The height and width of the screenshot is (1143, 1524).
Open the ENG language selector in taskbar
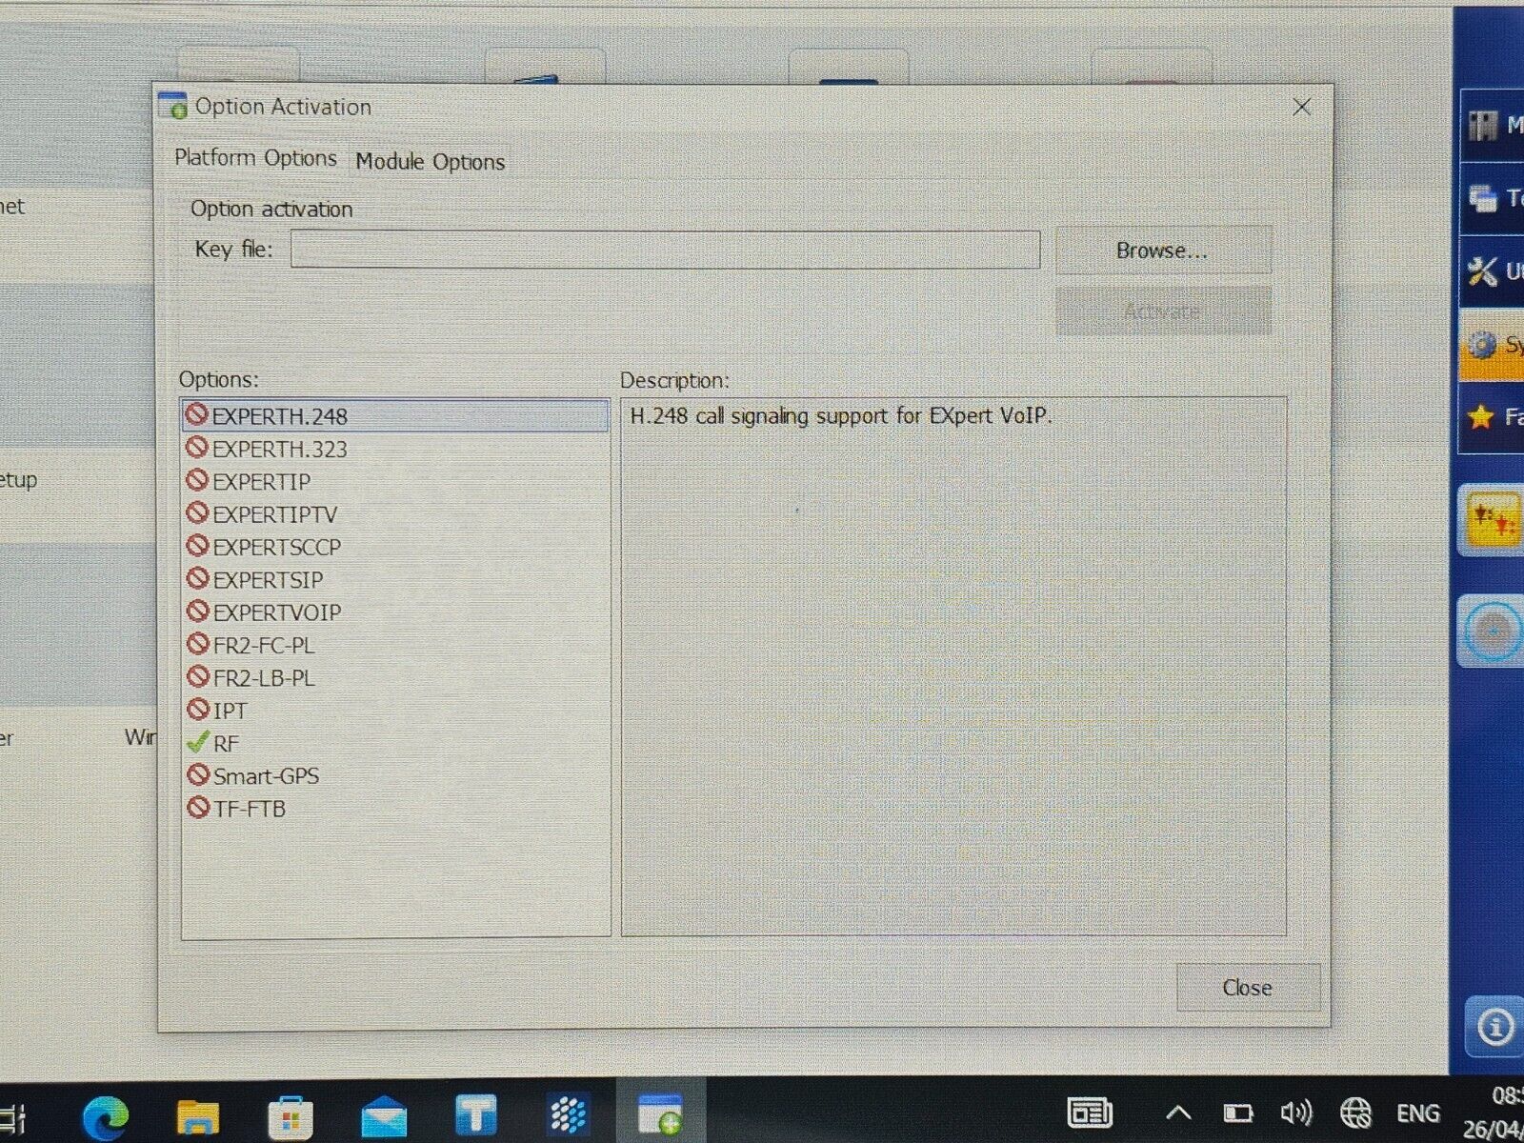[1418, 1112]
